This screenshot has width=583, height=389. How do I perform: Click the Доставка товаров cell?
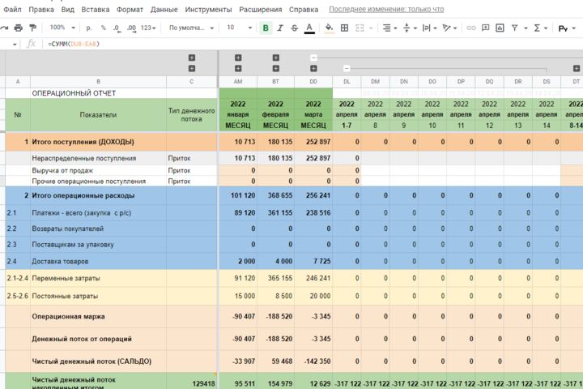pyautogui.click(x=98, y=261)
